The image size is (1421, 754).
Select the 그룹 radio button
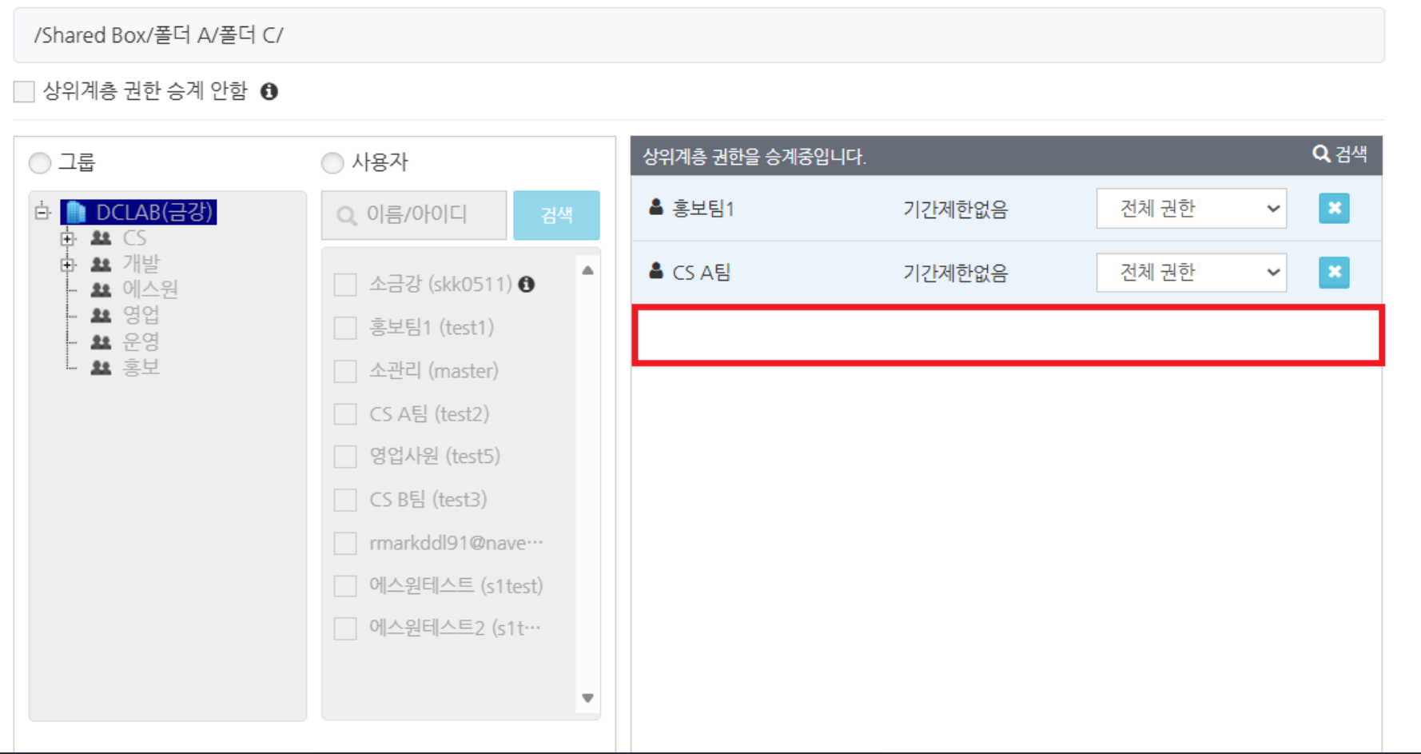(x=40, y=163)
